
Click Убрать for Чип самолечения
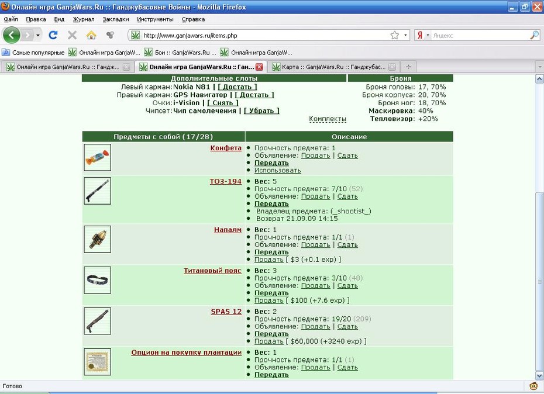(x=261, y=111)
